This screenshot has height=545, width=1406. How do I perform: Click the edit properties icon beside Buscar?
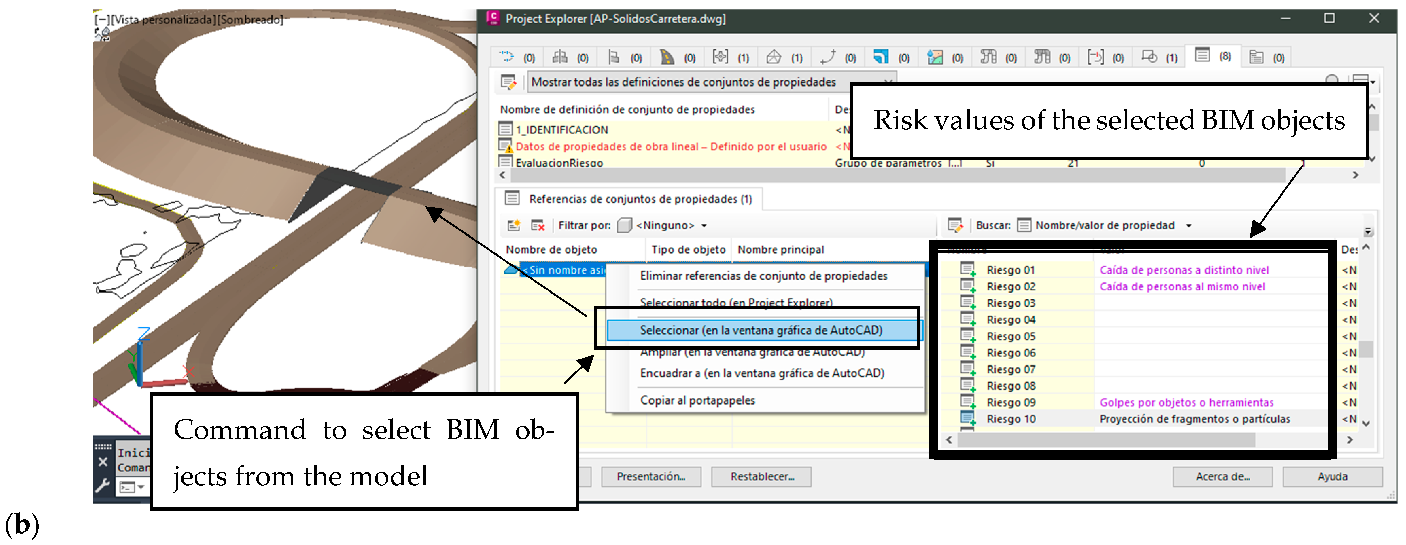(x=955, y=225)
